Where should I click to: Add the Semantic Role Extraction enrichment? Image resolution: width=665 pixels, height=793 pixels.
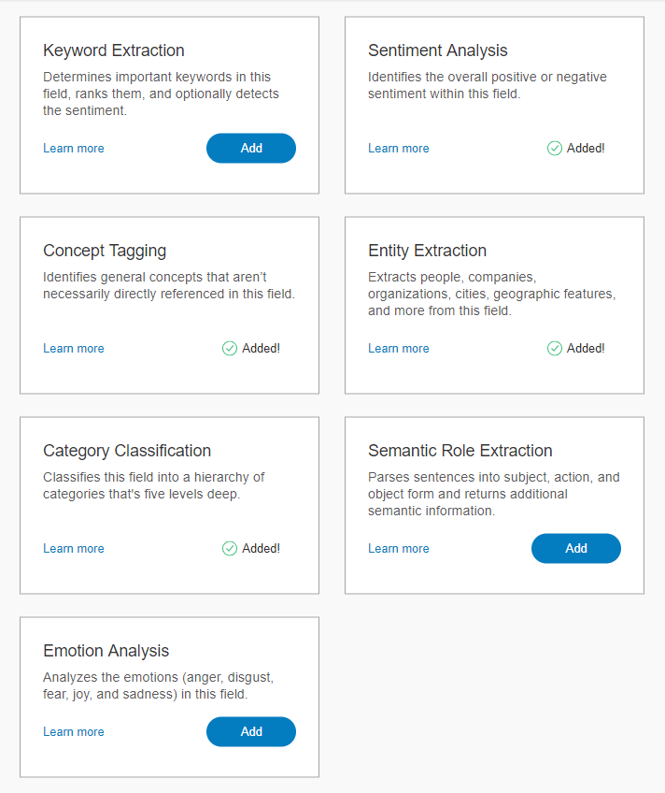click(x=575, y=548)
